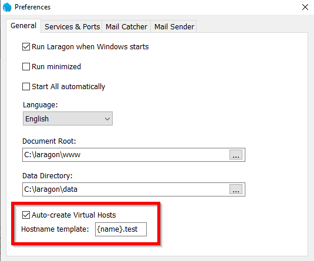
Task: Open the Mail Catcher tab
Action: [126, 26]
